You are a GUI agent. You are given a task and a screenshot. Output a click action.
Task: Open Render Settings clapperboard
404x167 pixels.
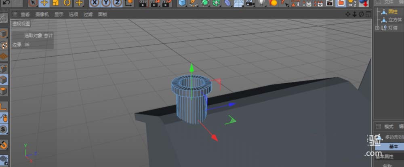pos(166,3)
